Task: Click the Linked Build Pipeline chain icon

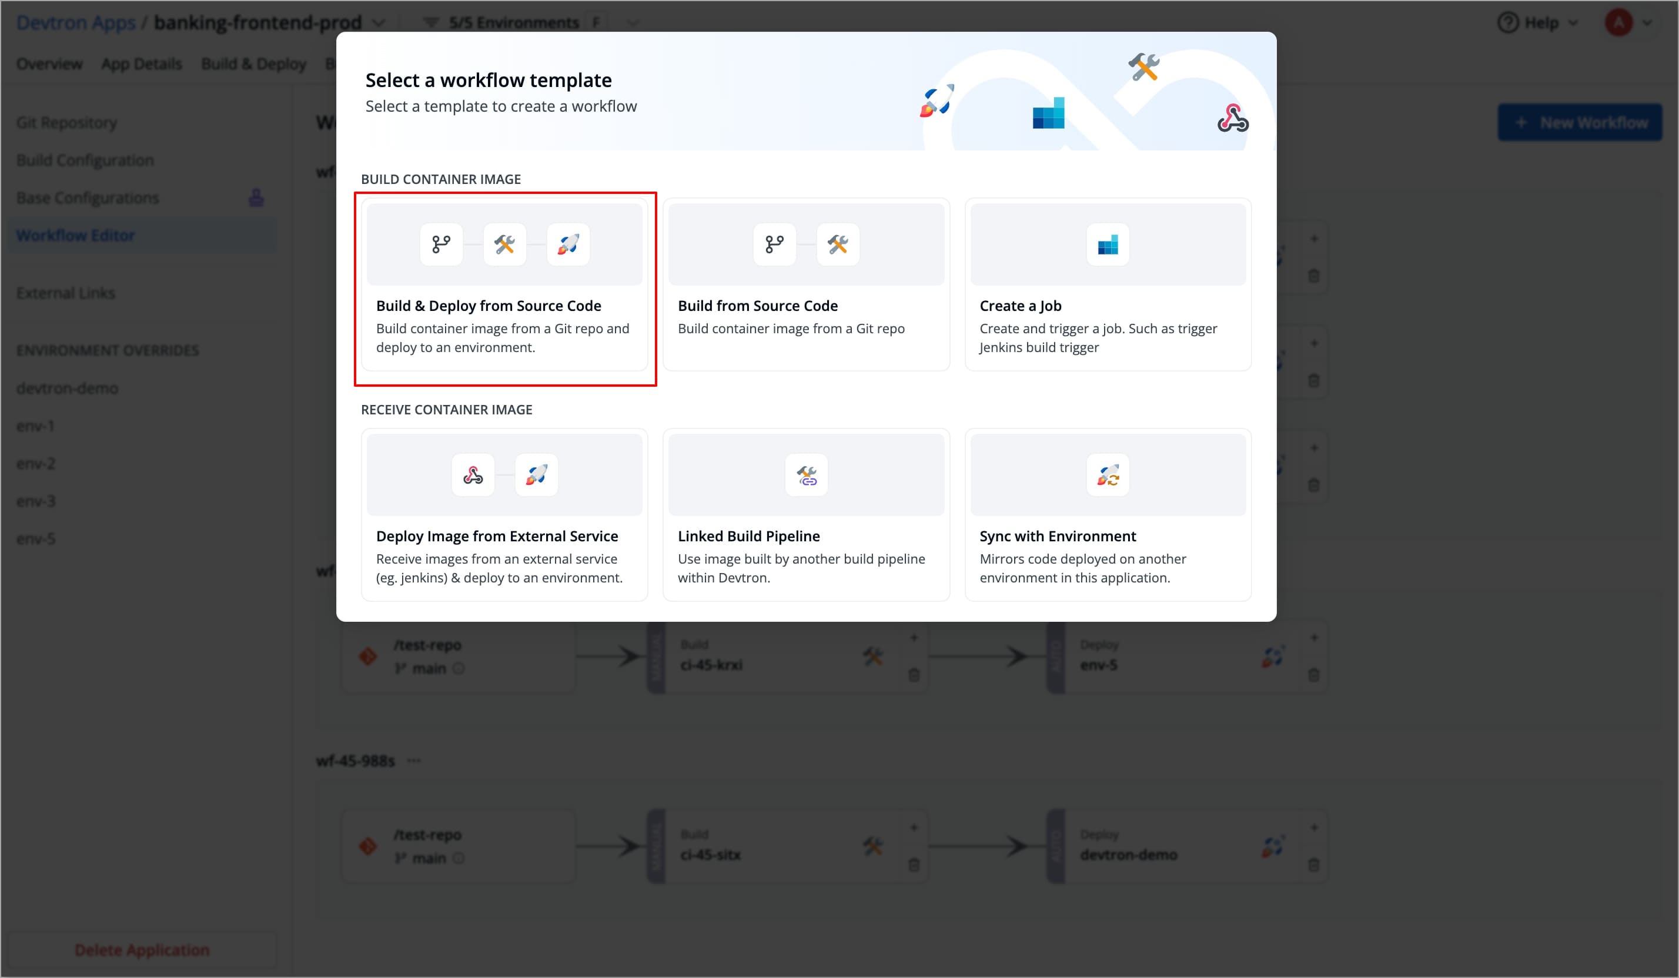Action: point(806,474)
